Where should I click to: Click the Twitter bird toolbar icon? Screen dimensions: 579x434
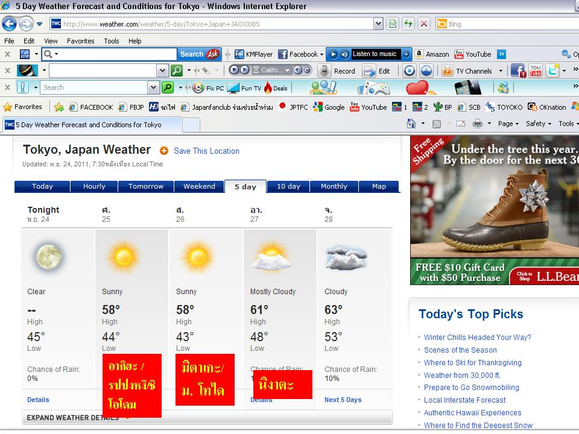coord(553,70)
